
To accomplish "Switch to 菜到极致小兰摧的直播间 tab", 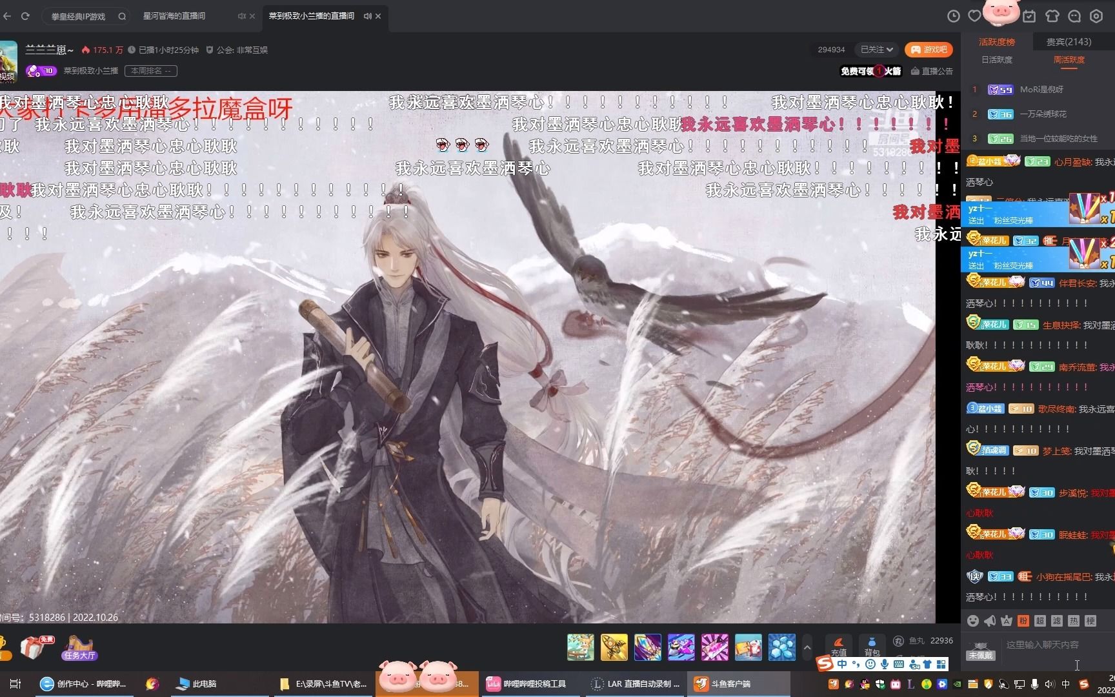I will click(312, 16).
